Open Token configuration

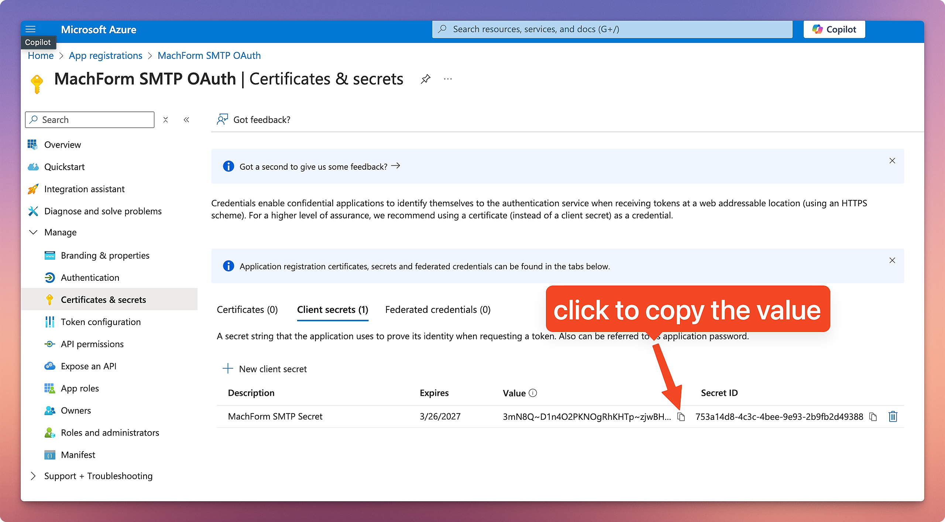(x=100, y=322)
